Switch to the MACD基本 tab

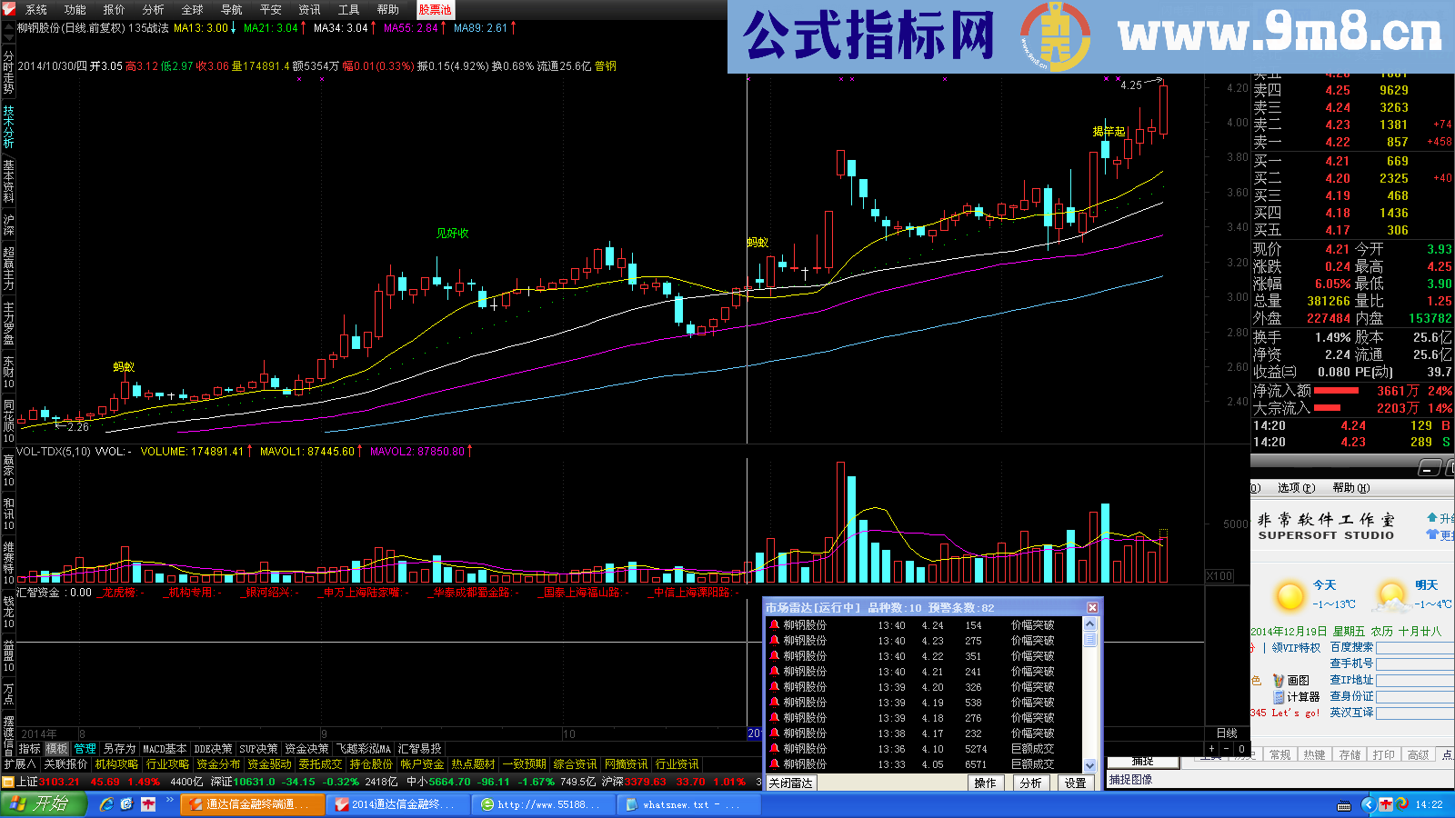click(165, 749)
